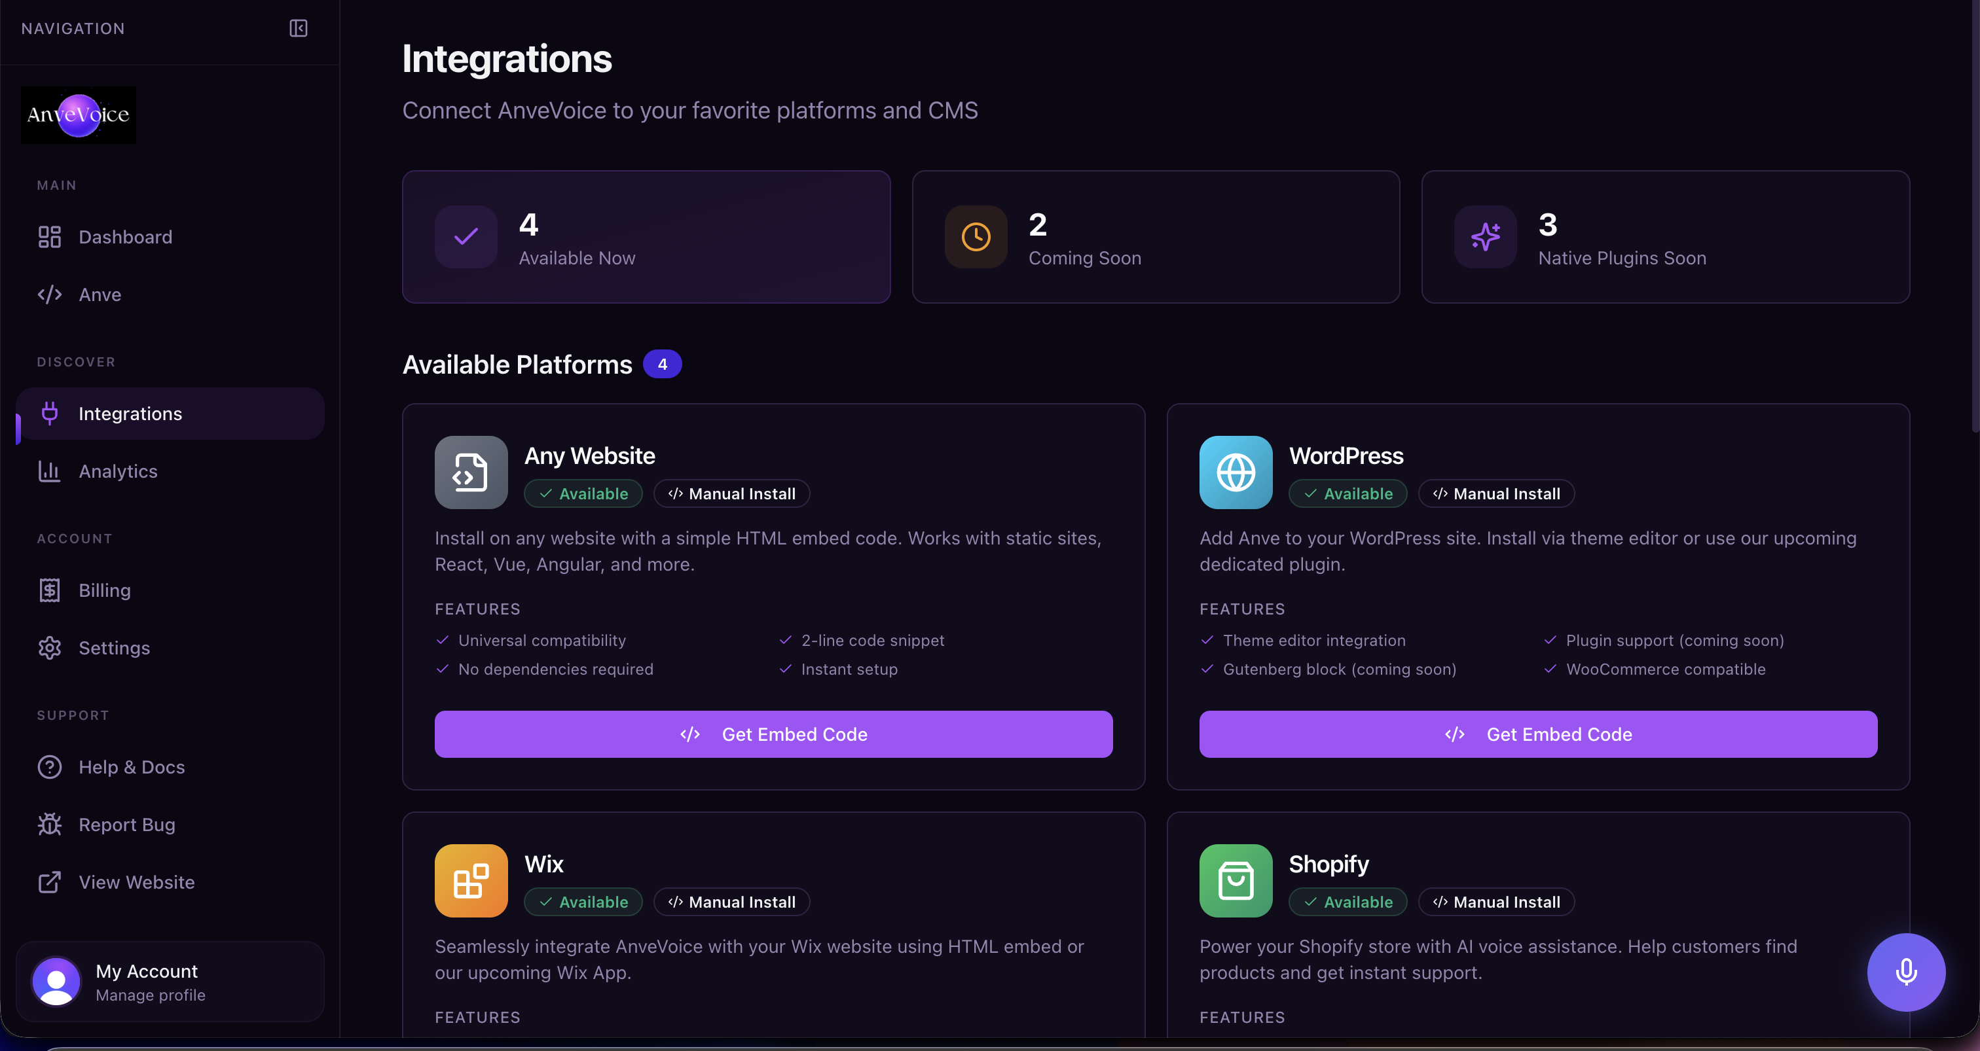
Task: Open Settings from the sidebar
Action: click(114, 648)
